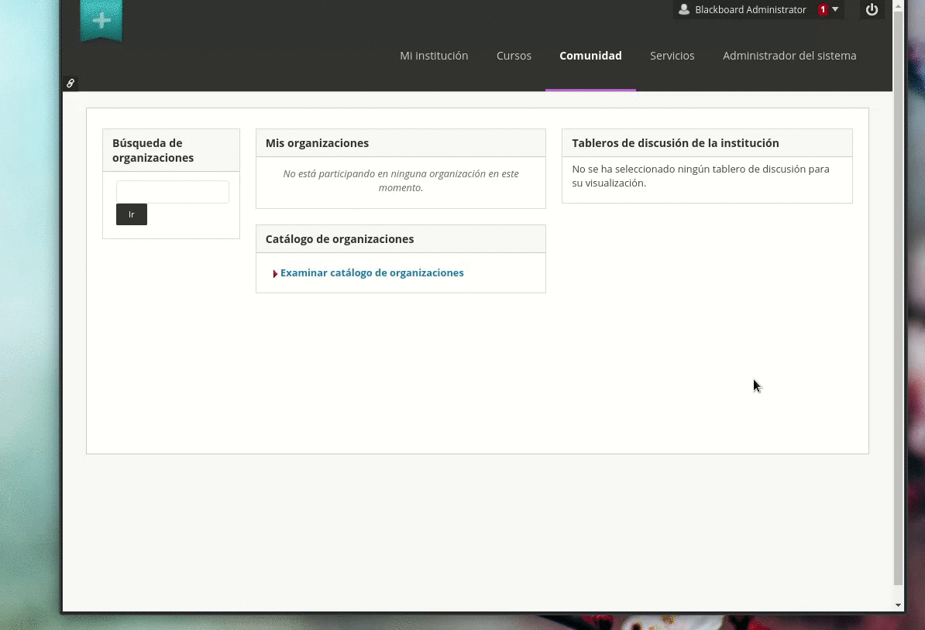Expand the user menu dropdown arrow
This screenshot has height=630, width=925.
[x=835, y=10]
